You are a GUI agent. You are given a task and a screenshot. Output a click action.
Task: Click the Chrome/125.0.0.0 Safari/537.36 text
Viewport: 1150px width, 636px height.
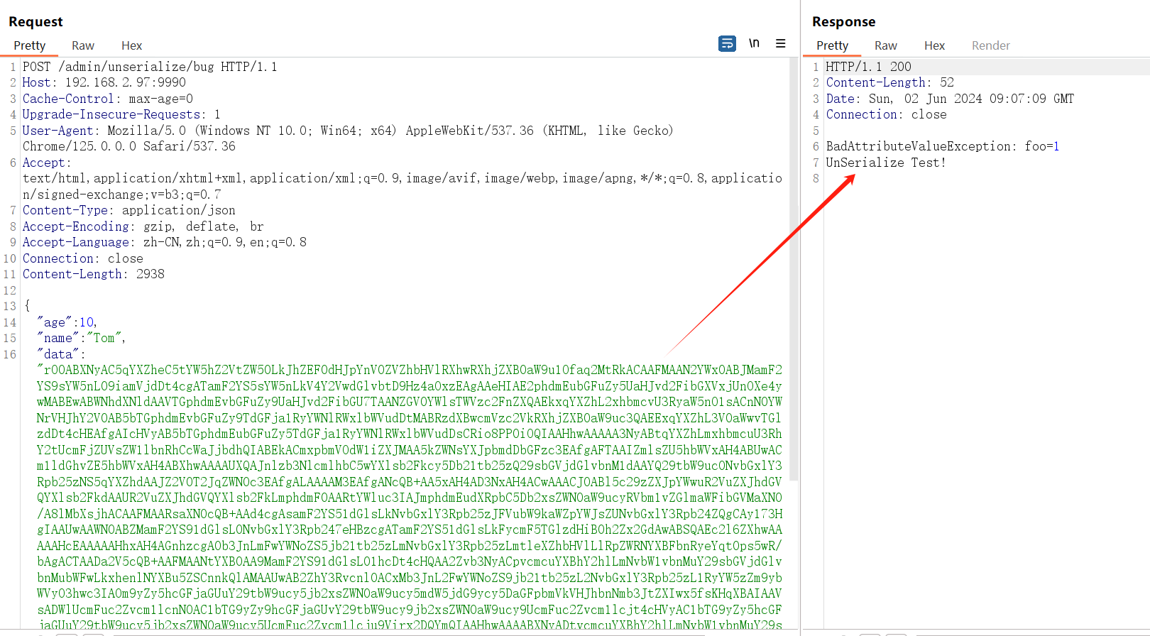(x=128, y=146)
